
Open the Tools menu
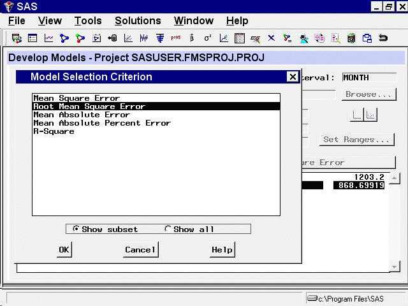pyautogui.click(x=88, y=21)
